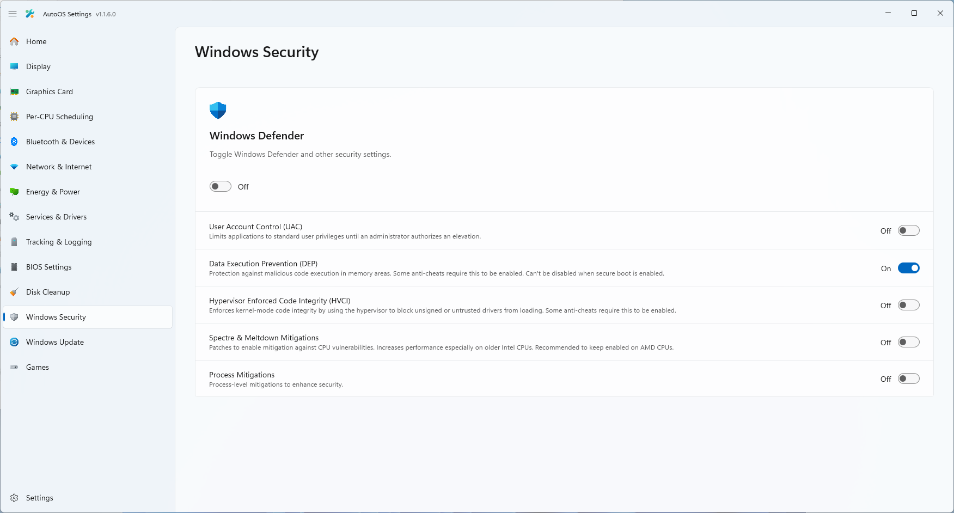Image resolution: width=954 pixels, height=513 pixels.
Task: Open app Settings at sidebar bottom
Action: [88, 498]
